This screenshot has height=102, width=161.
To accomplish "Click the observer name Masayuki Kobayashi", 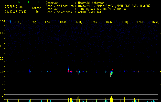I will tap(92, 3).
